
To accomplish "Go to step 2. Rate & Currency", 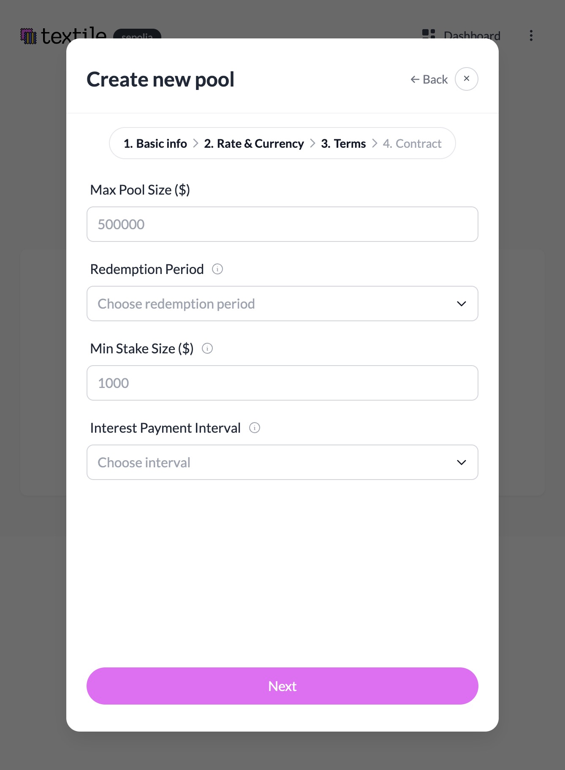I will point(254,144).
